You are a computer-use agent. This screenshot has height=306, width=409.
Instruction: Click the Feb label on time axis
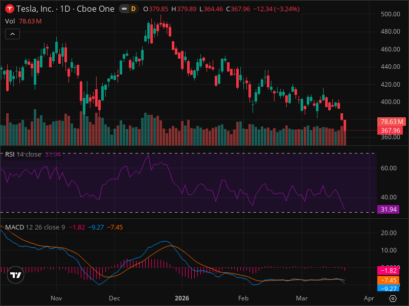[243, 298]
